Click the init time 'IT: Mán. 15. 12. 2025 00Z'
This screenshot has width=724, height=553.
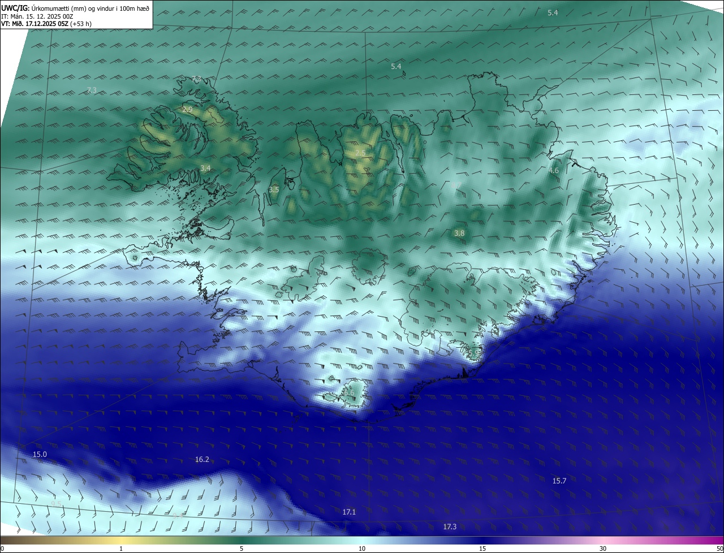click(x=37, y=16)
